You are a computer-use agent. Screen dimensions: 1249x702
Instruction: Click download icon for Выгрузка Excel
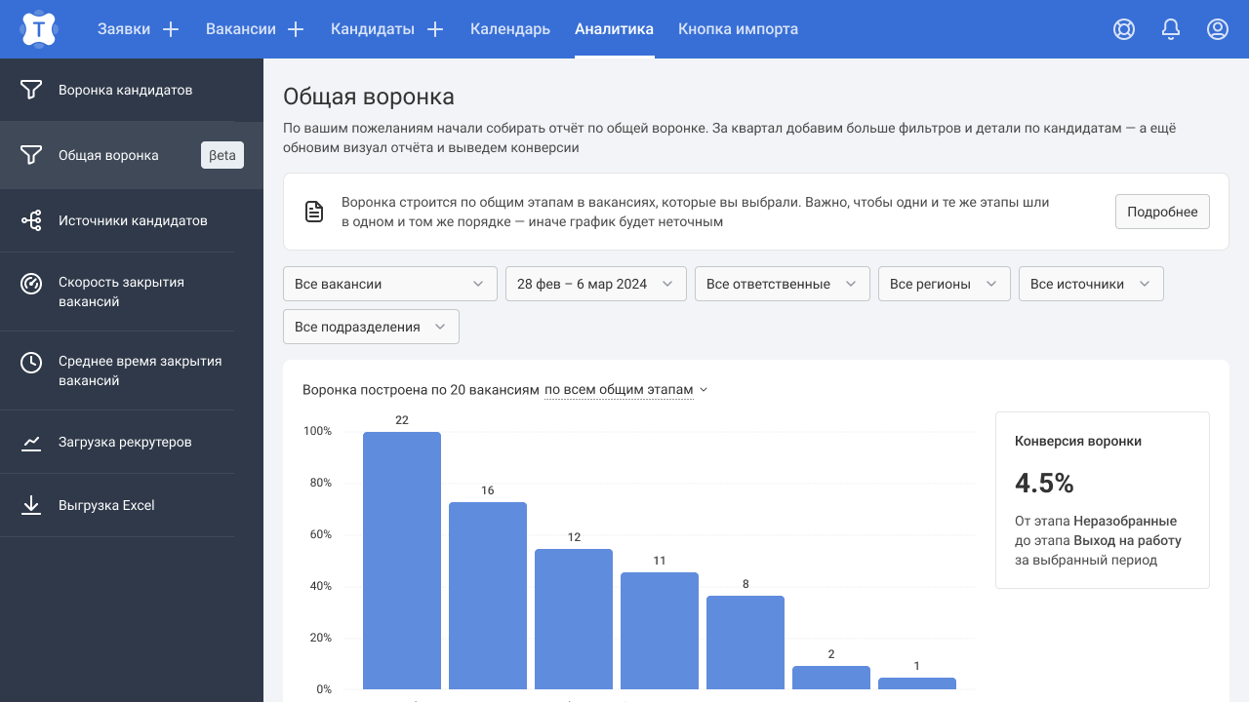click(x=31, y=505)
